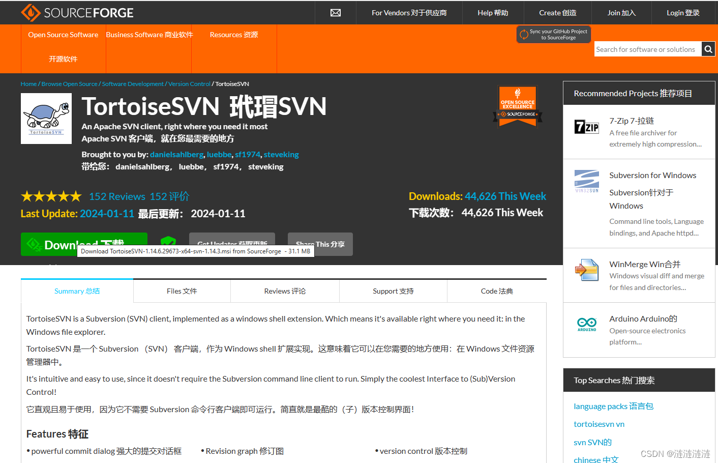718x463 pixels.
Task: Click the 7-Zip project icon
Action: 587,127
